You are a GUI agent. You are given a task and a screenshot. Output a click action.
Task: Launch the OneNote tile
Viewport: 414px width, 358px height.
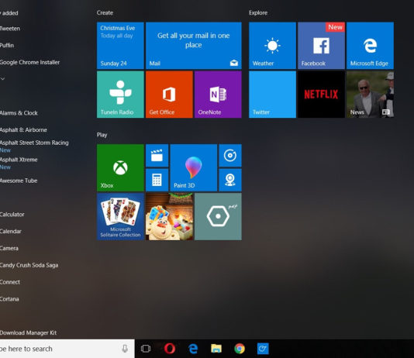[218, 95]
